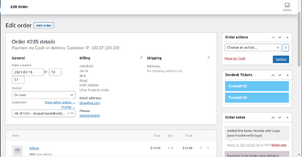Open Choose an action dropdown
The width and height of the screenshot is (302, 157).
253,47
